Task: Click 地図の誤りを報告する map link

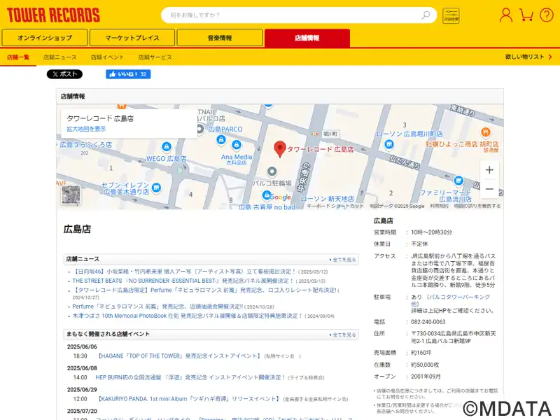Action: 477,206
